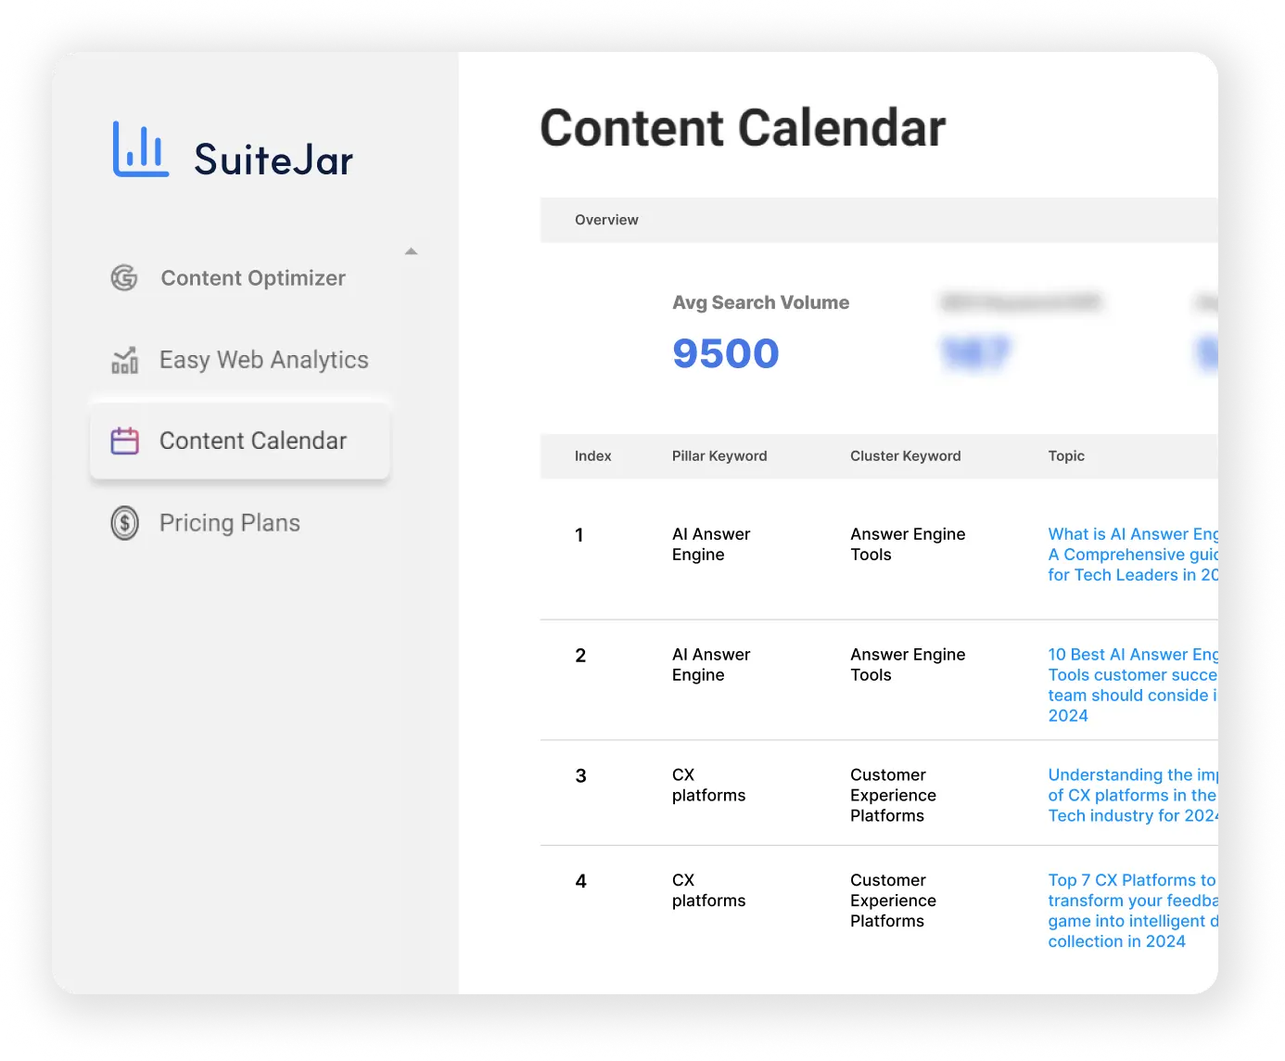Viewport: 1285px width, 1061px height.
Task: Click the SuiteJar bar-chart logo icon
Action: click(140, 148)
